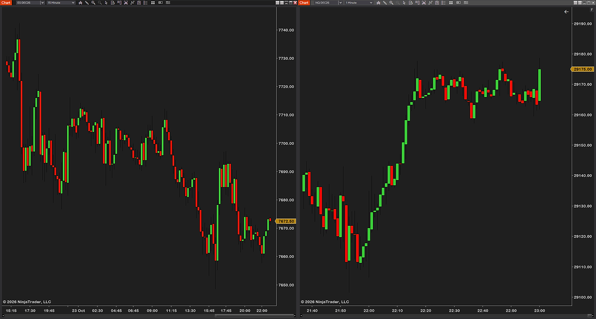Image resolution: width=596 pixels, height=319 pixels.
Task: Click the '23 Oct' time axis label
Action: [x=79, y=310]
